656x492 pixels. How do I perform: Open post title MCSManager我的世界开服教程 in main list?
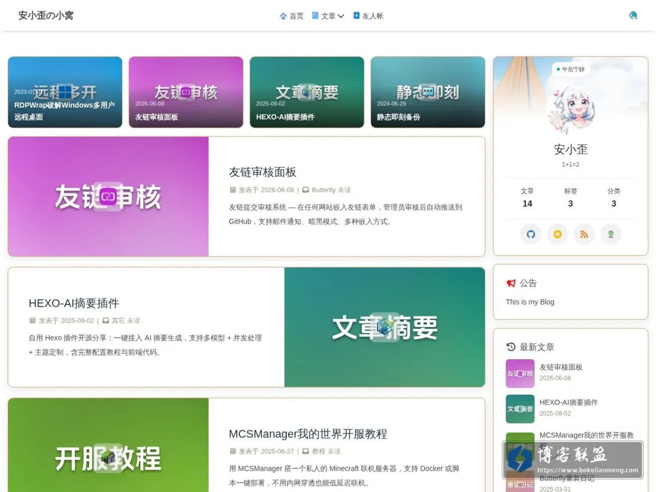click(308, 434)
